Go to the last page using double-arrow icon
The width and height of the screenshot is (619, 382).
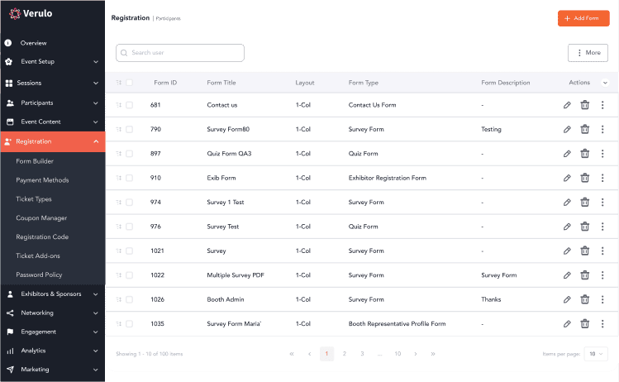coord(432,354)
